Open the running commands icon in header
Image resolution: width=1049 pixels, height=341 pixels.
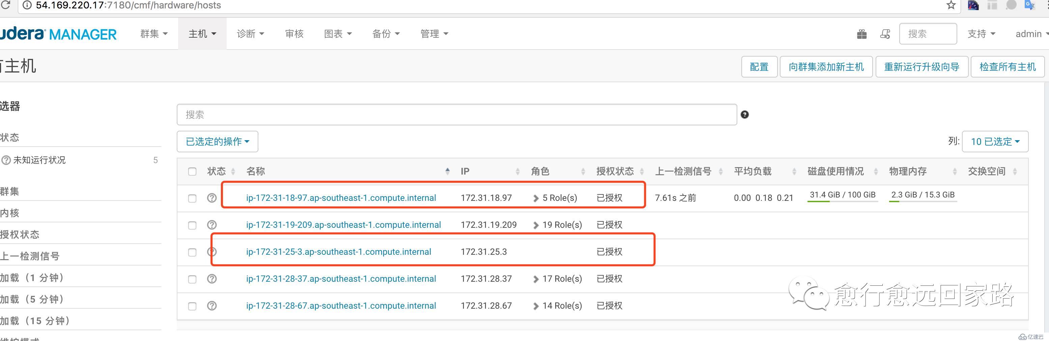point(885,34)
